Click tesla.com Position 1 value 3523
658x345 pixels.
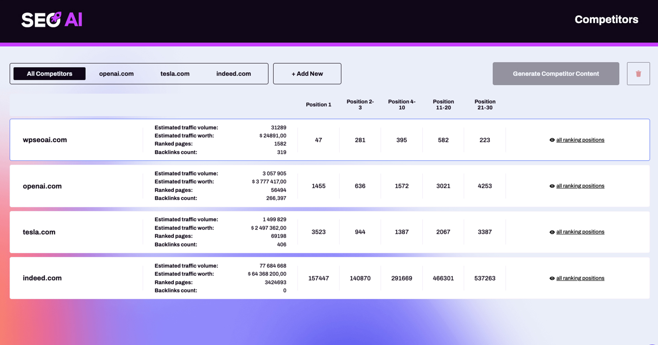(x=319, y=232)
